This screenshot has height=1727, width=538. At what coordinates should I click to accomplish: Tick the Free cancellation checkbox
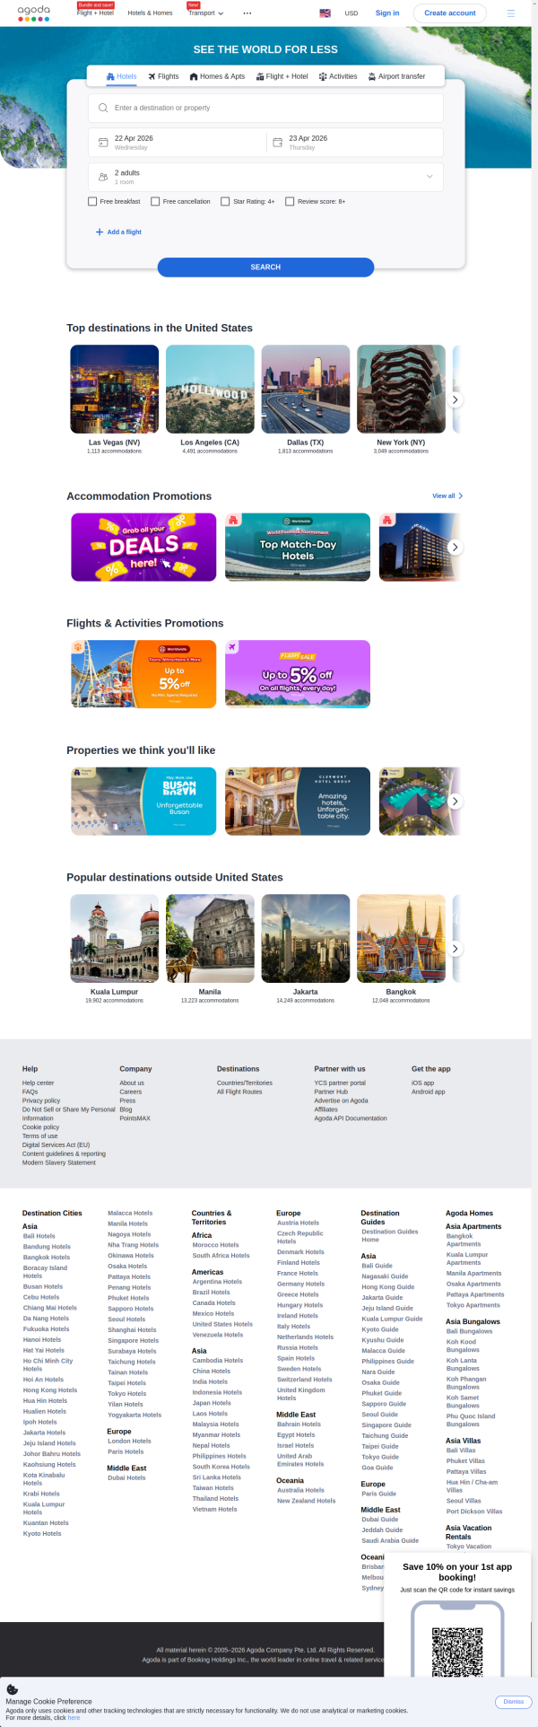(x=155, y=202)
